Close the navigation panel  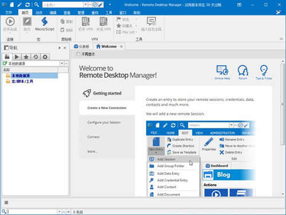tap(65, 48)
